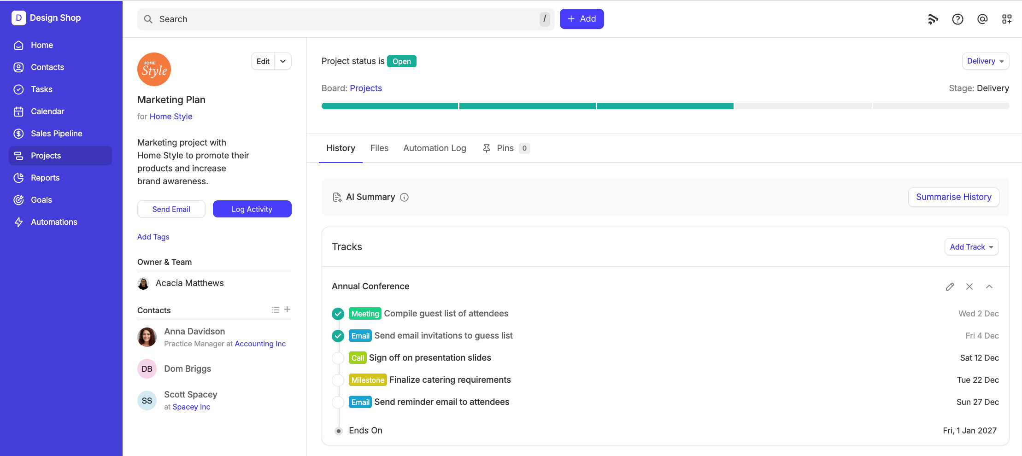This screenshot has width=1022, height=456.
Task: Mark Sign off on presentation slides complete
Action: point(338,358)
